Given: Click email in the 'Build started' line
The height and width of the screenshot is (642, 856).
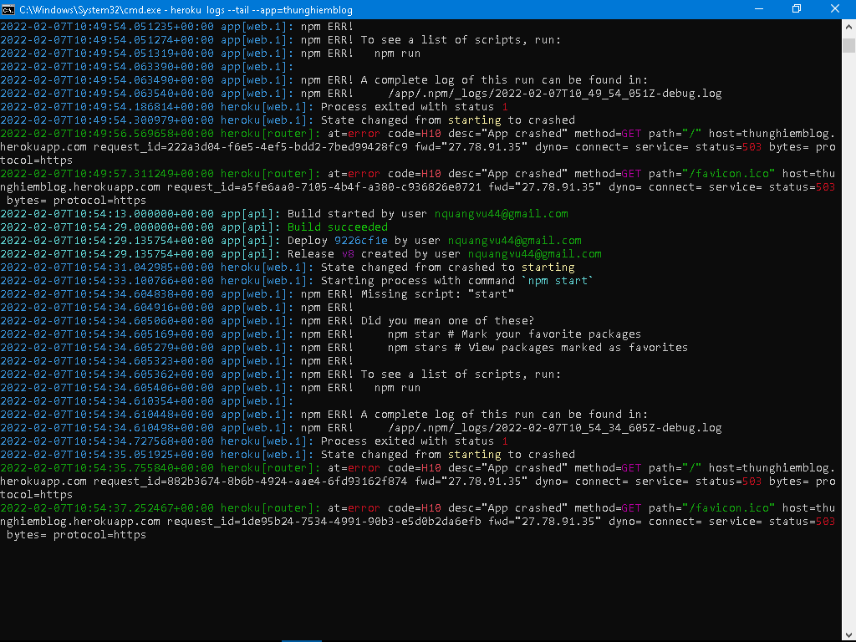Looking at the screenshot, I should coord(502,213).
